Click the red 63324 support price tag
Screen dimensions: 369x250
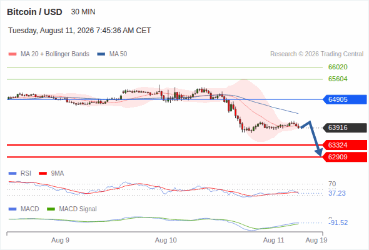point(345,145)
